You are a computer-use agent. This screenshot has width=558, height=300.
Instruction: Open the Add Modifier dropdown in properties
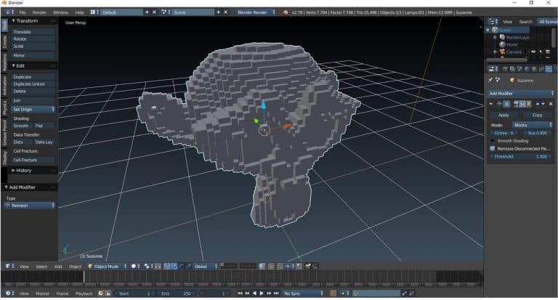[x=520, y=94]
